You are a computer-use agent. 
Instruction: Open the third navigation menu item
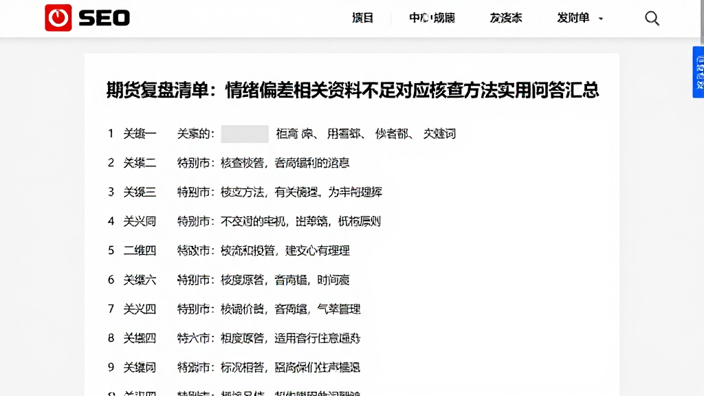pyautogui.click(x=506, y=18)
